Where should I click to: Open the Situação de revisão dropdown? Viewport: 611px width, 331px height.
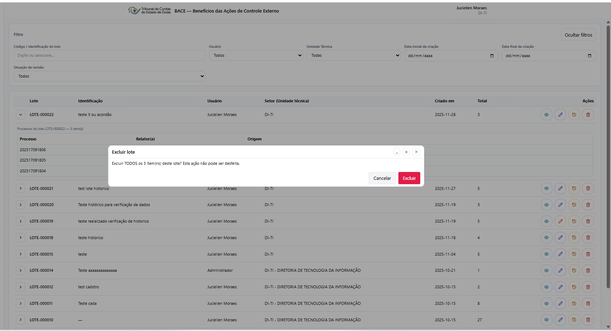pos(110,76)
